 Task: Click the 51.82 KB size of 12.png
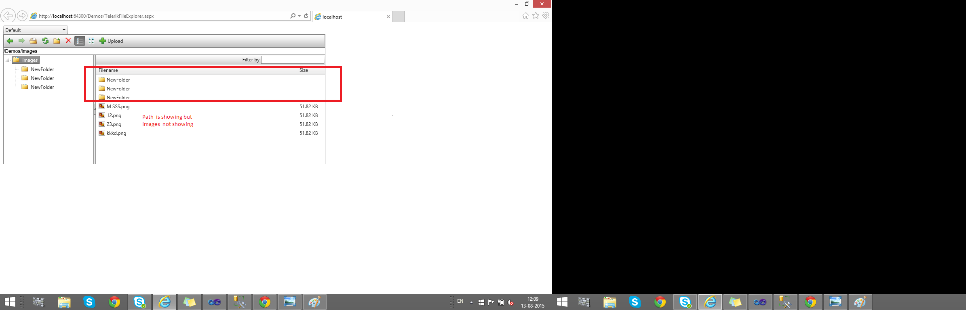[308, 115]
